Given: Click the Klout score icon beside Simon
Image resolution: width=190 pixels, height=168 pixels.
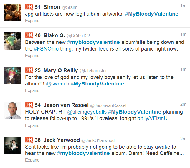Looking at the screenshot, I should click(29, 7).
